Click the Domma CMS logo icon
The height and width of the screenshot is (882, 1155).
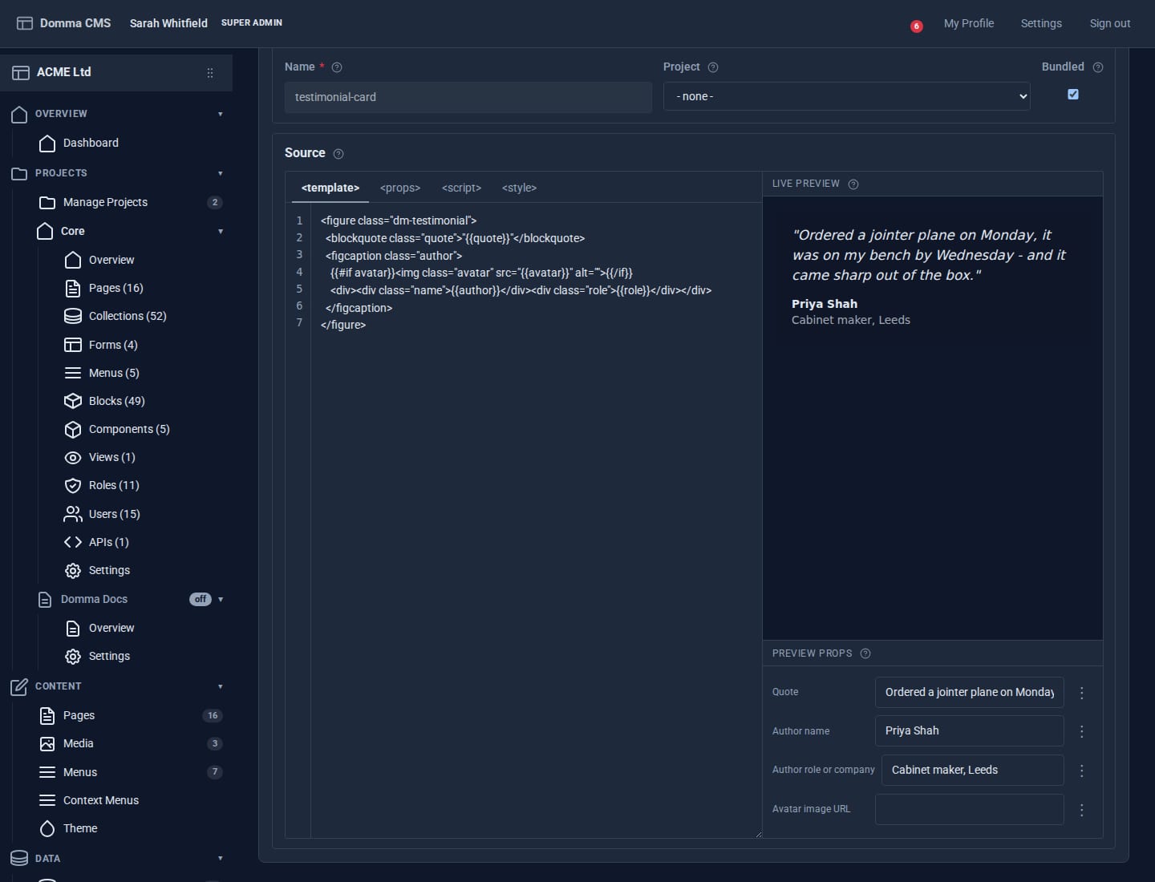[25, 23]
